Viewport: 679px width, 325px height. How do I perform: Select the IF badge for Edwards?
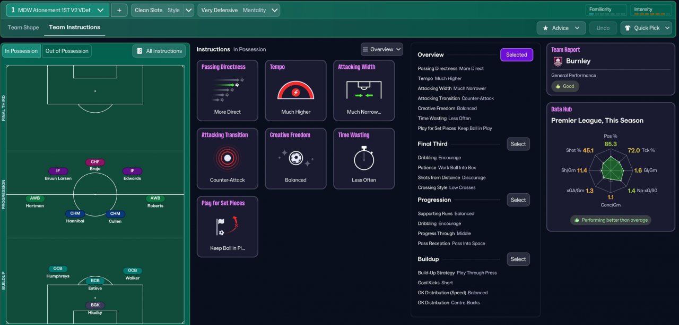point(133,171)
